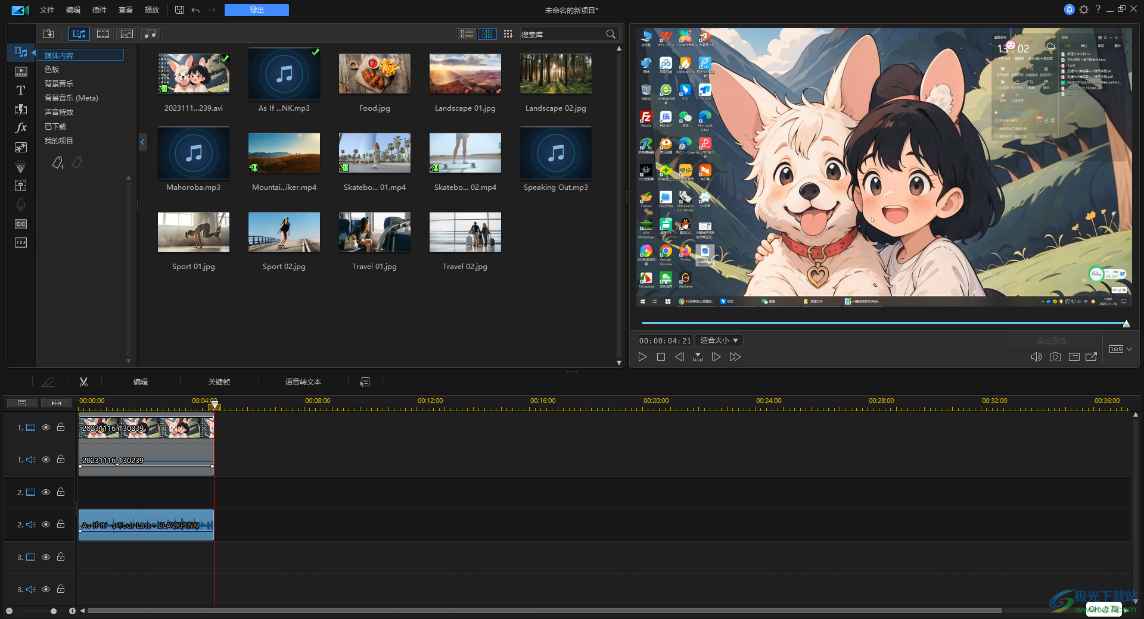Toggle visibility of video track 1
Image resolution: width=1144 pixels, height=619 pixels.
coord(46,427)
